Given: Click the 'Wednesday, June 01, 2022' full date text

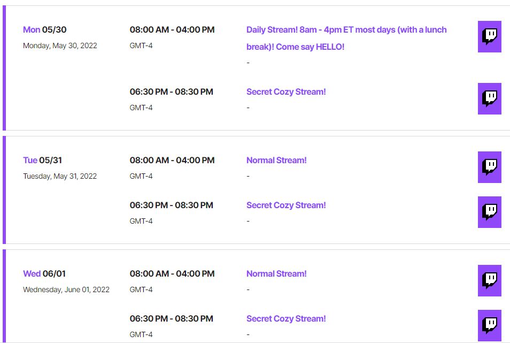Looking at the screenshot, I should (66, 289).
